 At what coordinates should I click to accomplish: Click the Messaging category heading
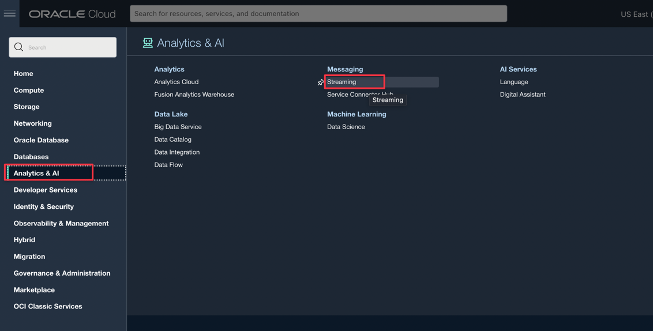[345, 69]
